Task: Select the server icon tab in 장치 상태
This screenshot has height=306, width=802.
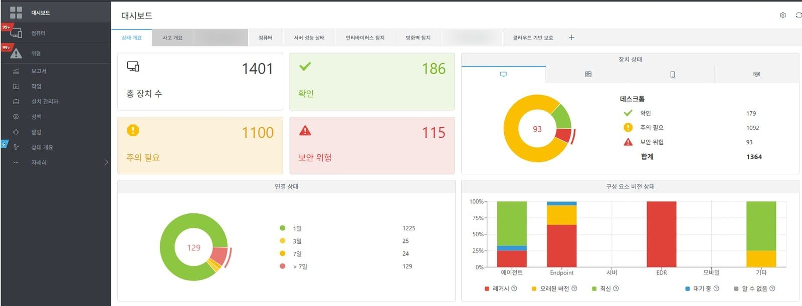Action: 588,74
